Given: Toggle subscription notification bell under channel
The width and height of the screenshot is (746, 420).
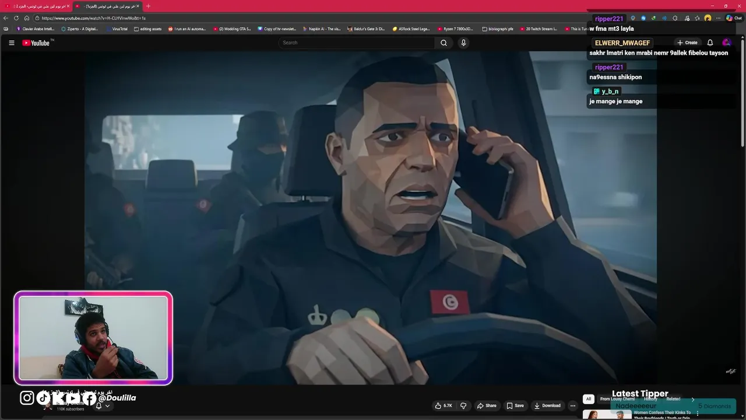Looking at the screenshot, I should tap(102, 405).
